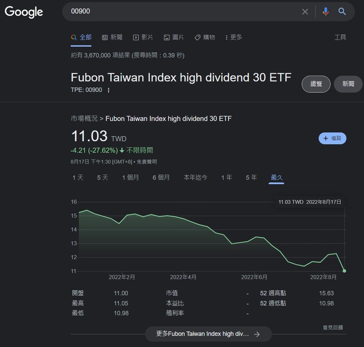Switch chart to 6 months range
This screenshot has height=347, width=364.
161,177
